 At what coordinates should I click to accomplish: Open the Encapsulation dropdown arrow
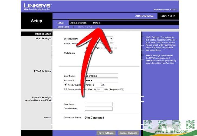111,38
